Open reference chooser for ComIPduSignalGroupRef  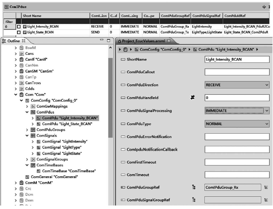click(266, 200)
